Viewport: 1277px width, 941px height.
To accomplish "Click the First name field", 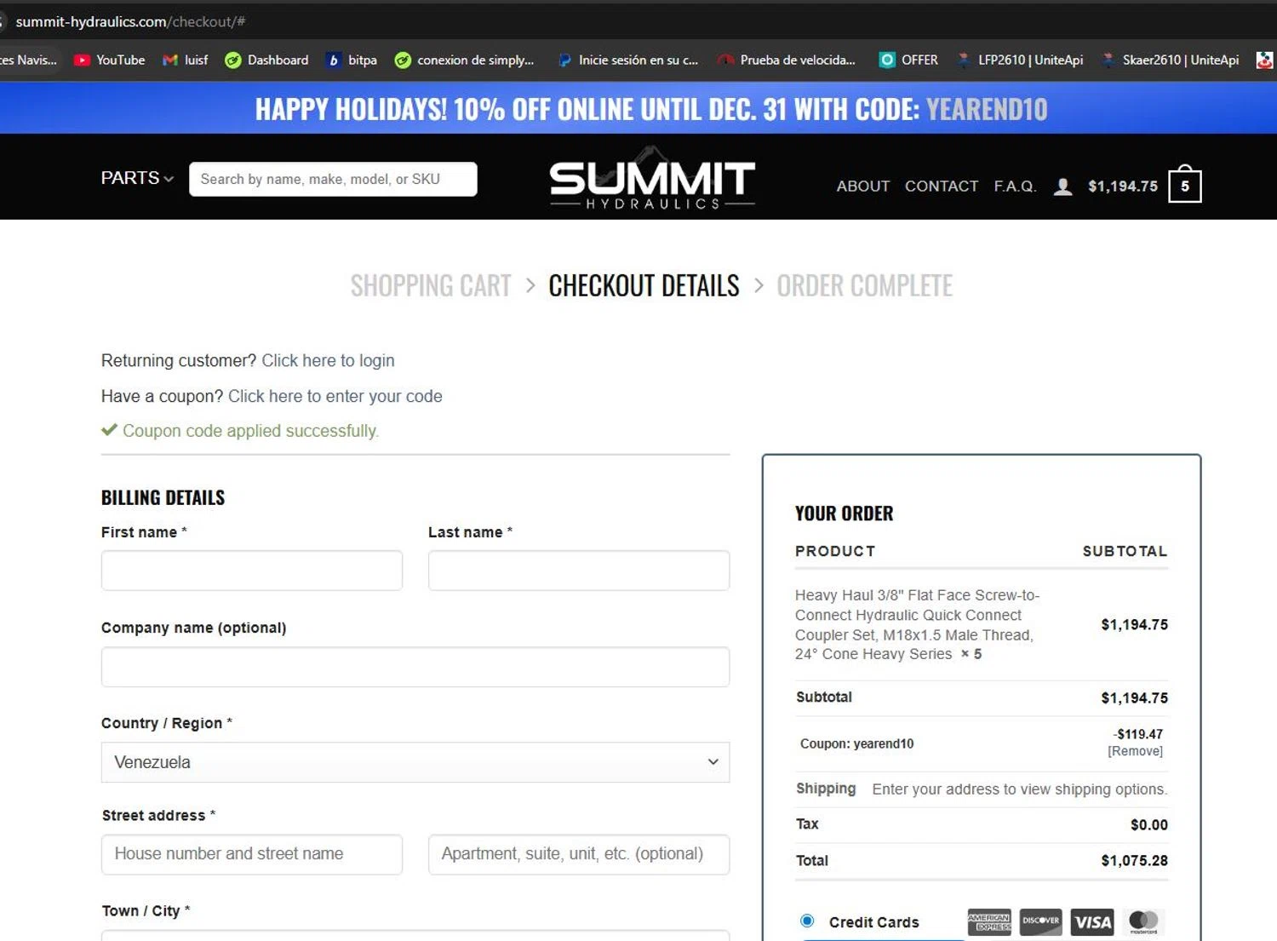I will [252, 571].
